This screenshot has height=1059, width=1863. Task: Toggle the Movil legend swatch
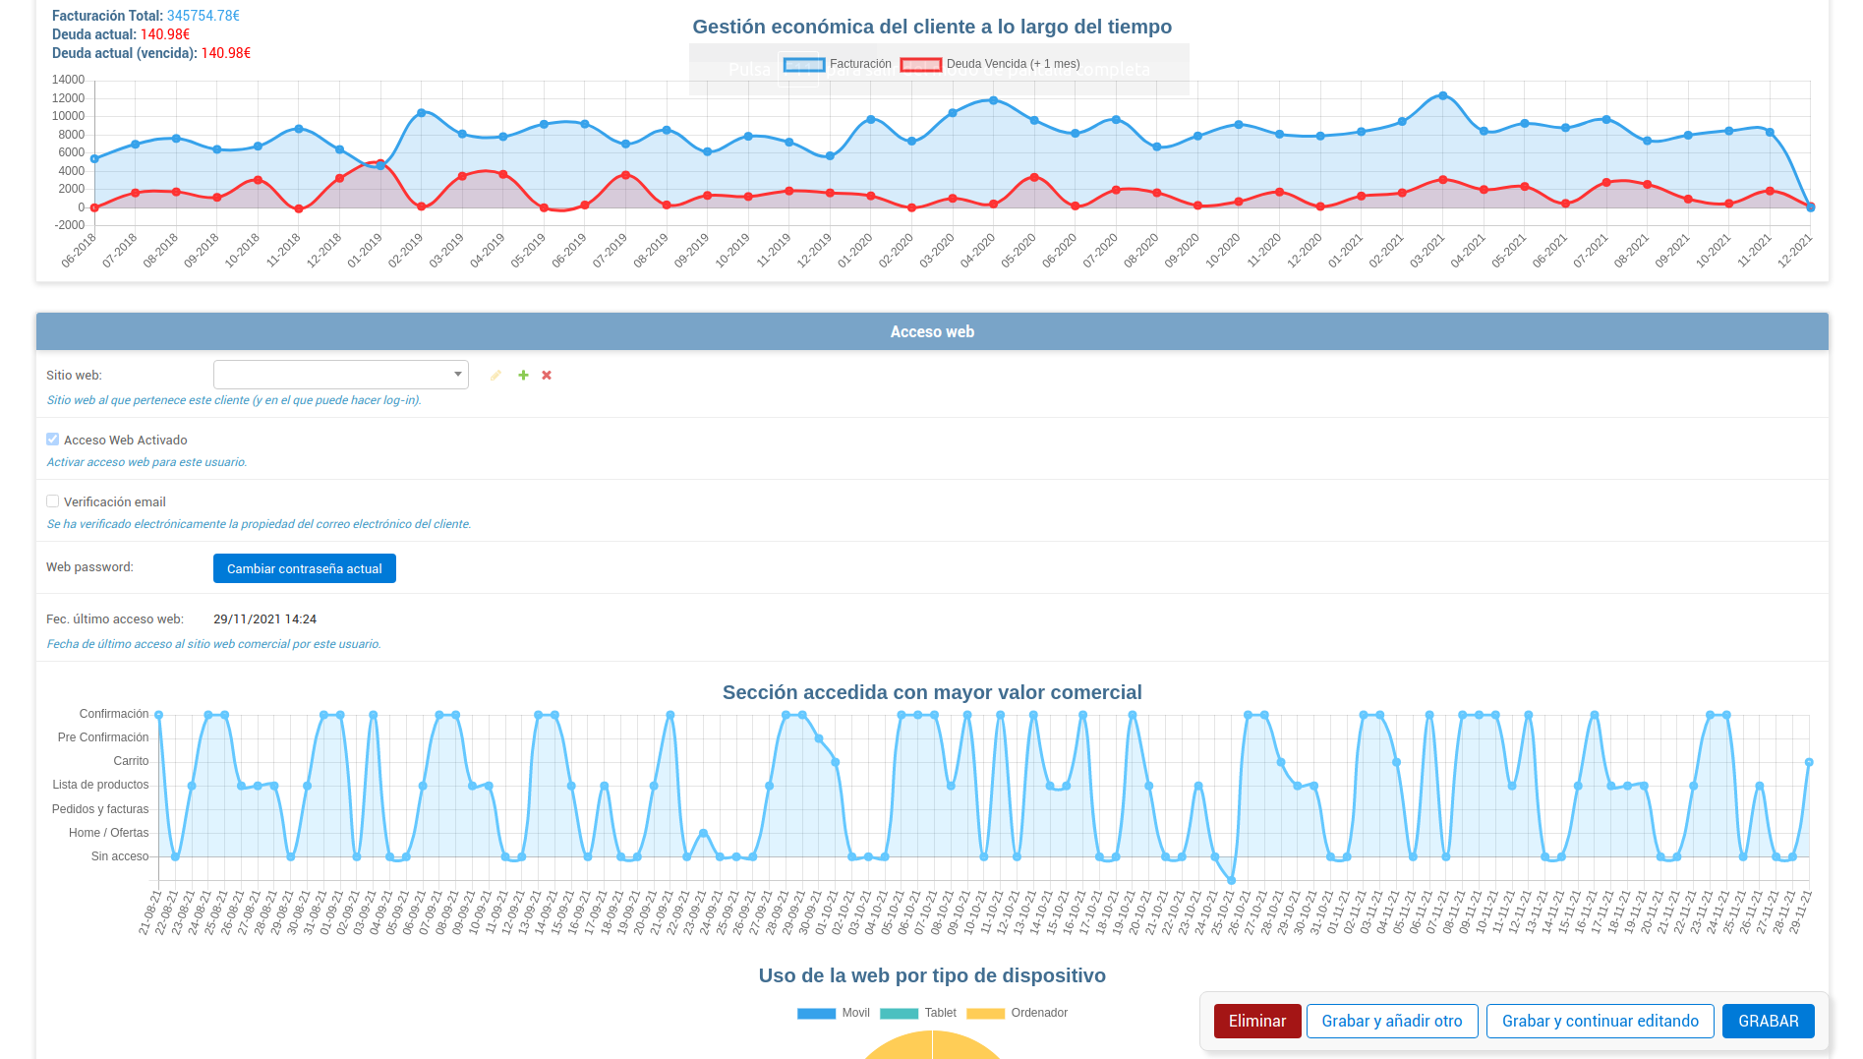pos(816,1014)
